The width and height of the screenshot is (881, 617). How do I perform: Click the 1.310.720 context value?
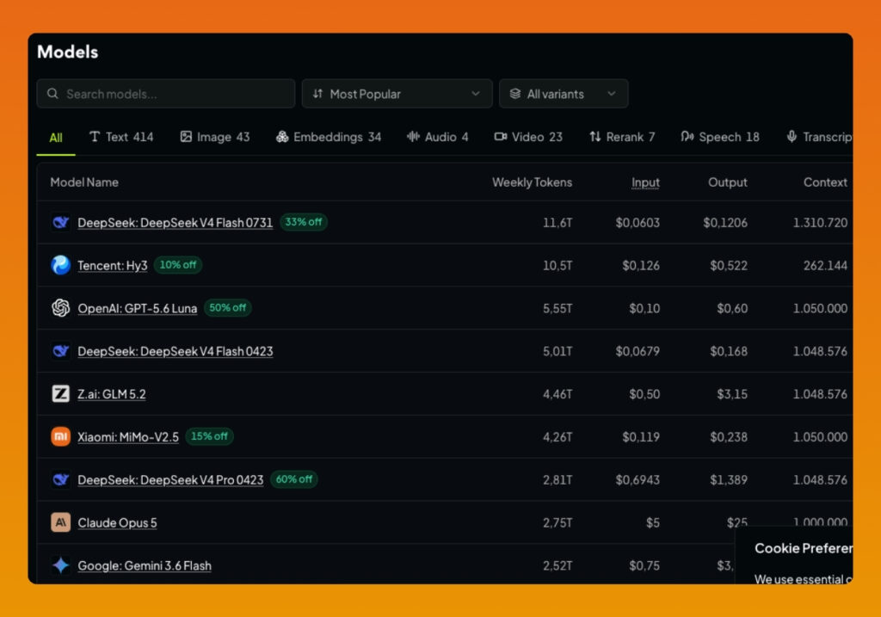(820, 223)
